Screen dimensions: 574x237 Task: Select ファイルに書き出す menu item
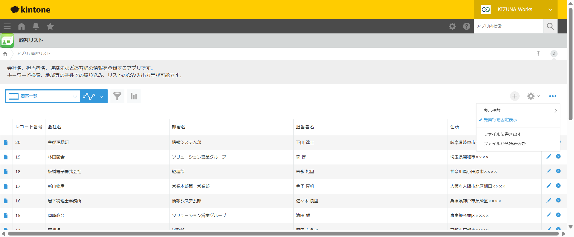518,134
